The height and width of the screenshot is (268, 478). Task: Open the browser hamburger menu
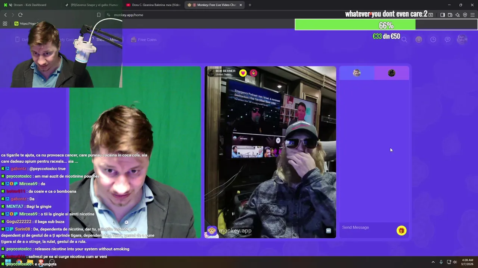point(472,15)
